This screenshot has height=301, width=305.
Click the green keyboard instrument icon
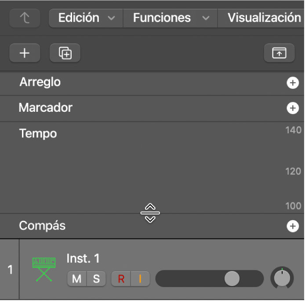[x=44, y=269]
